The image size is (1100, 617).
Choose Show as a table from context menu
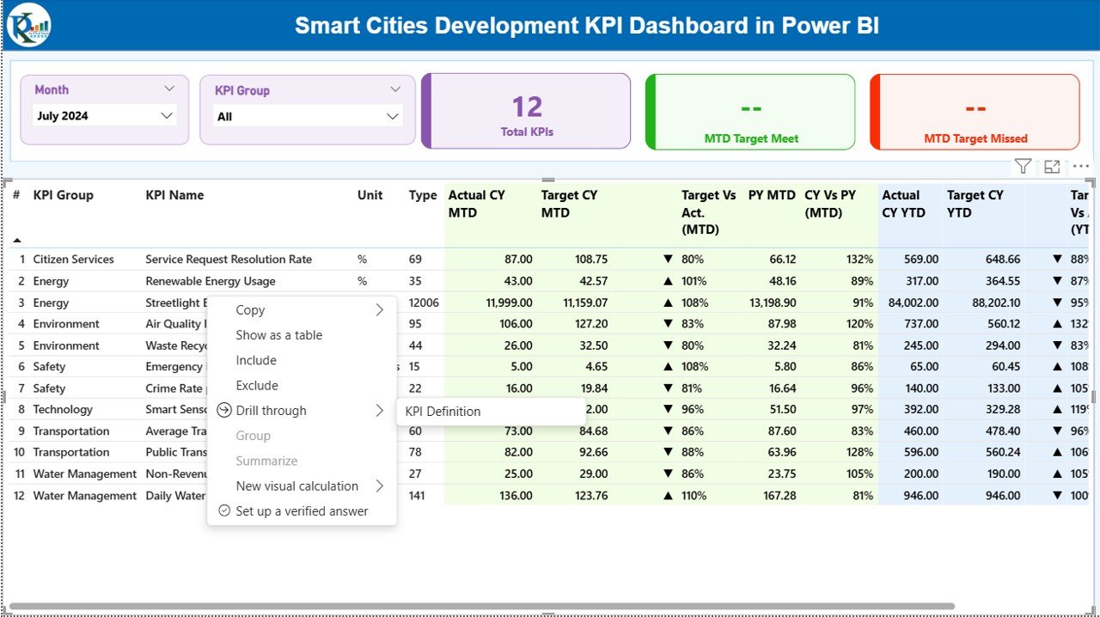tap(278, 335)
